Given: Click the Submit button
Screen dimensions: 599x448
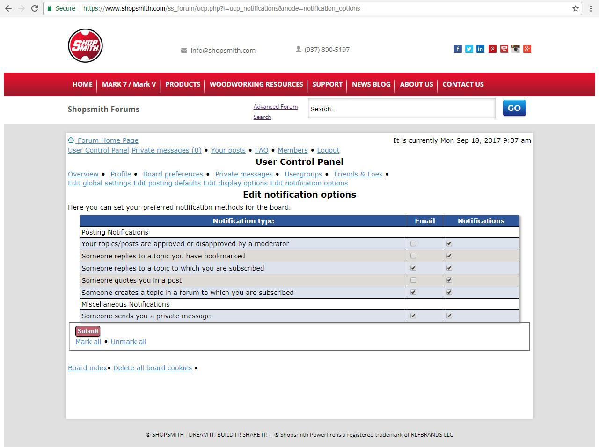Looking at the screenshot, I should click(88, 331).
